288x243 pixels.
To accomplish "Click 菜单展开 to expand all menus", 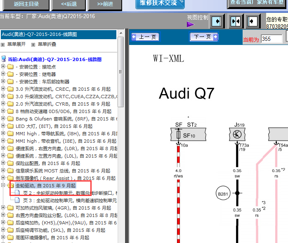I will click(x=17, y=44).
